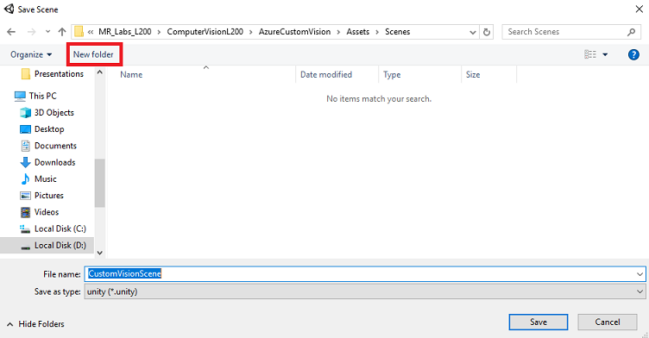Go up one folder level

pyautogui.click(x=62, y=32)
